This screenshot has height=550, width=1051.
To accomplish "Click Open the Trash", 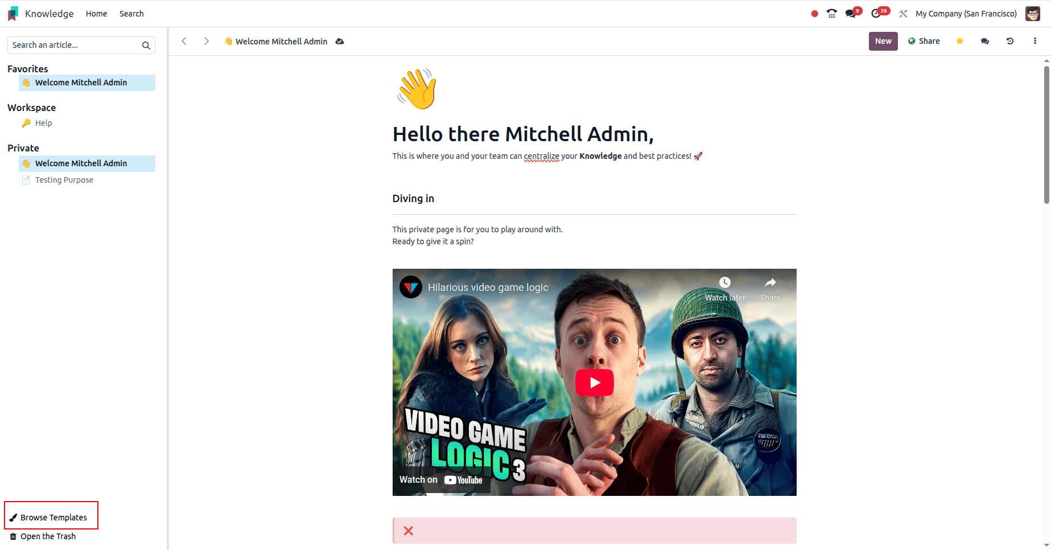I will point(43,536).
